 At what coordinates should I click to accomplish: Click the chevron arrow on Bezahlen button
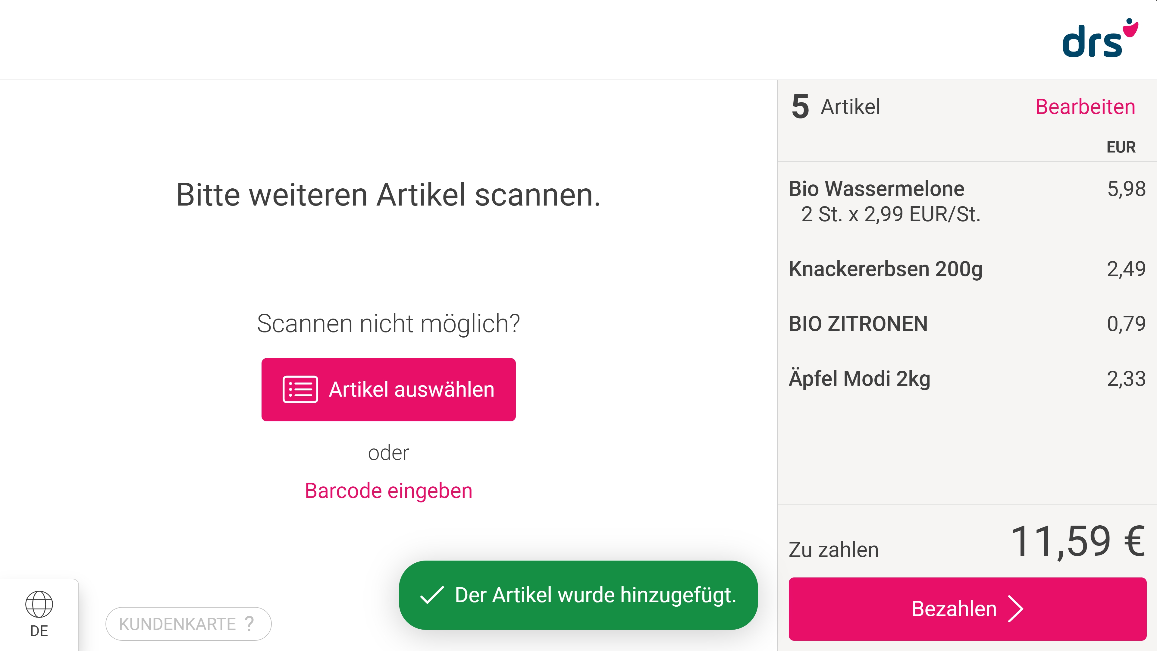(1016, 609)
